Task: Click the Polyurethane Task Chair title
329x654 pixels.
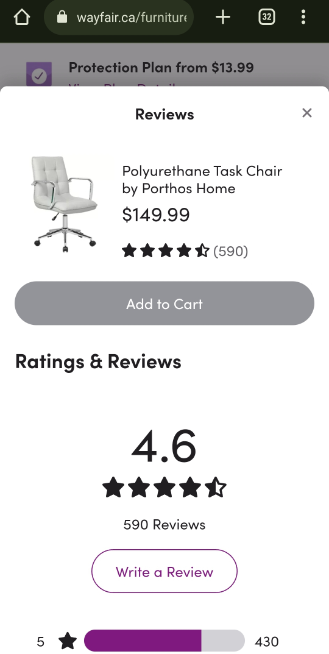Action: point(202,179)
